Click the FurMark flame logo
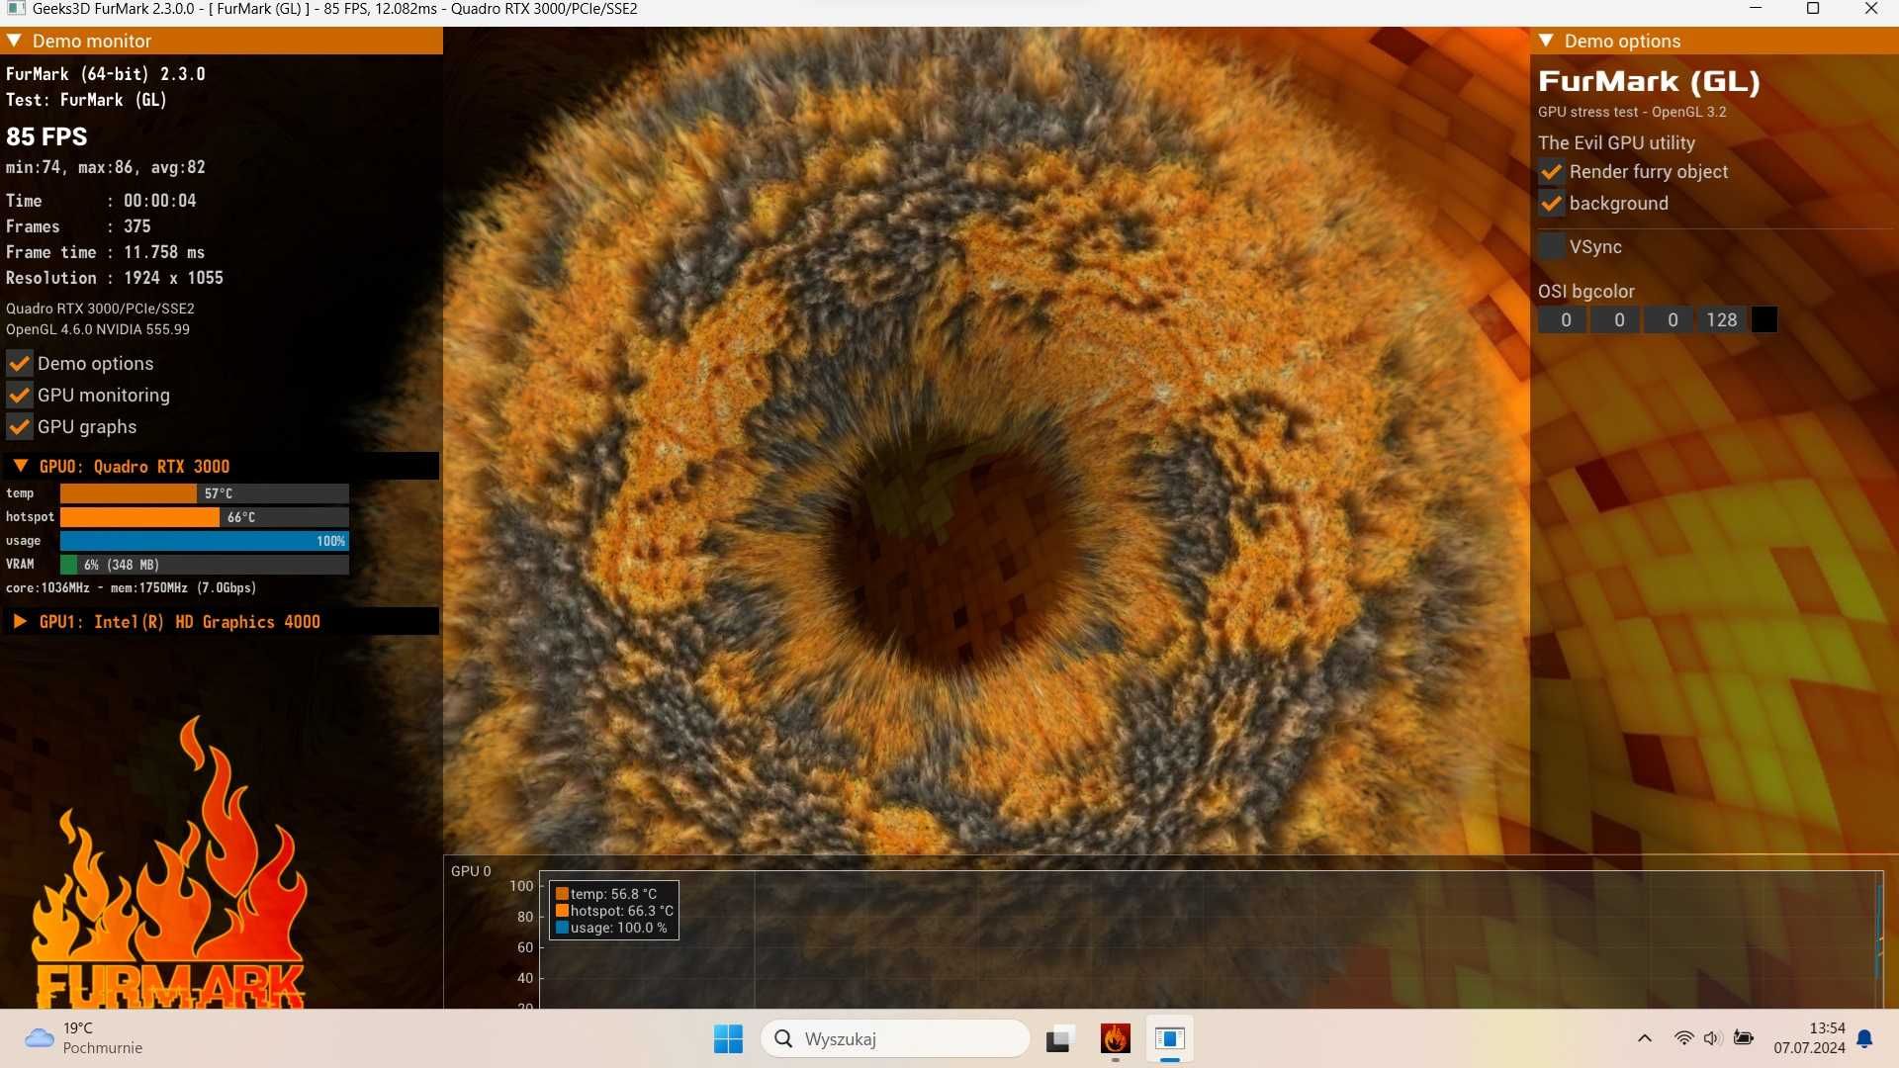The height and width of the screenshot is (1068, 1899). pyautogui.click(x=169, y=863)
